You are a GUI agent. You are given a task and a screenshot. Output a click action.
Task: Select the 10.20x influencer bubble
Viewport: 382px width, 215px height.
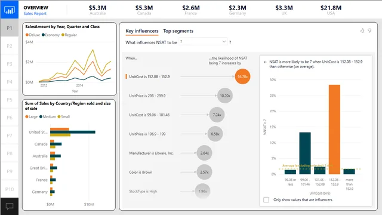[x=225, y=96]
